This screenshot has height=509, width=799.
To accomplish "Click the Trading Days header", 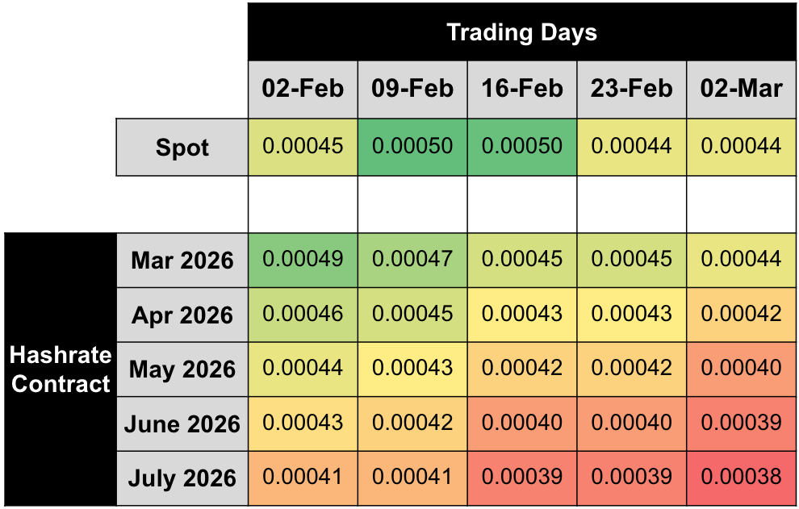I will click(x=522, y=32).
